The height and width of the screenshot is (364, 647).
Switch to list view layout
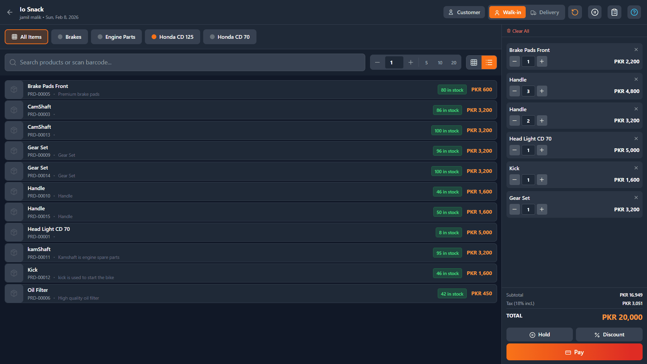point(489,62)
